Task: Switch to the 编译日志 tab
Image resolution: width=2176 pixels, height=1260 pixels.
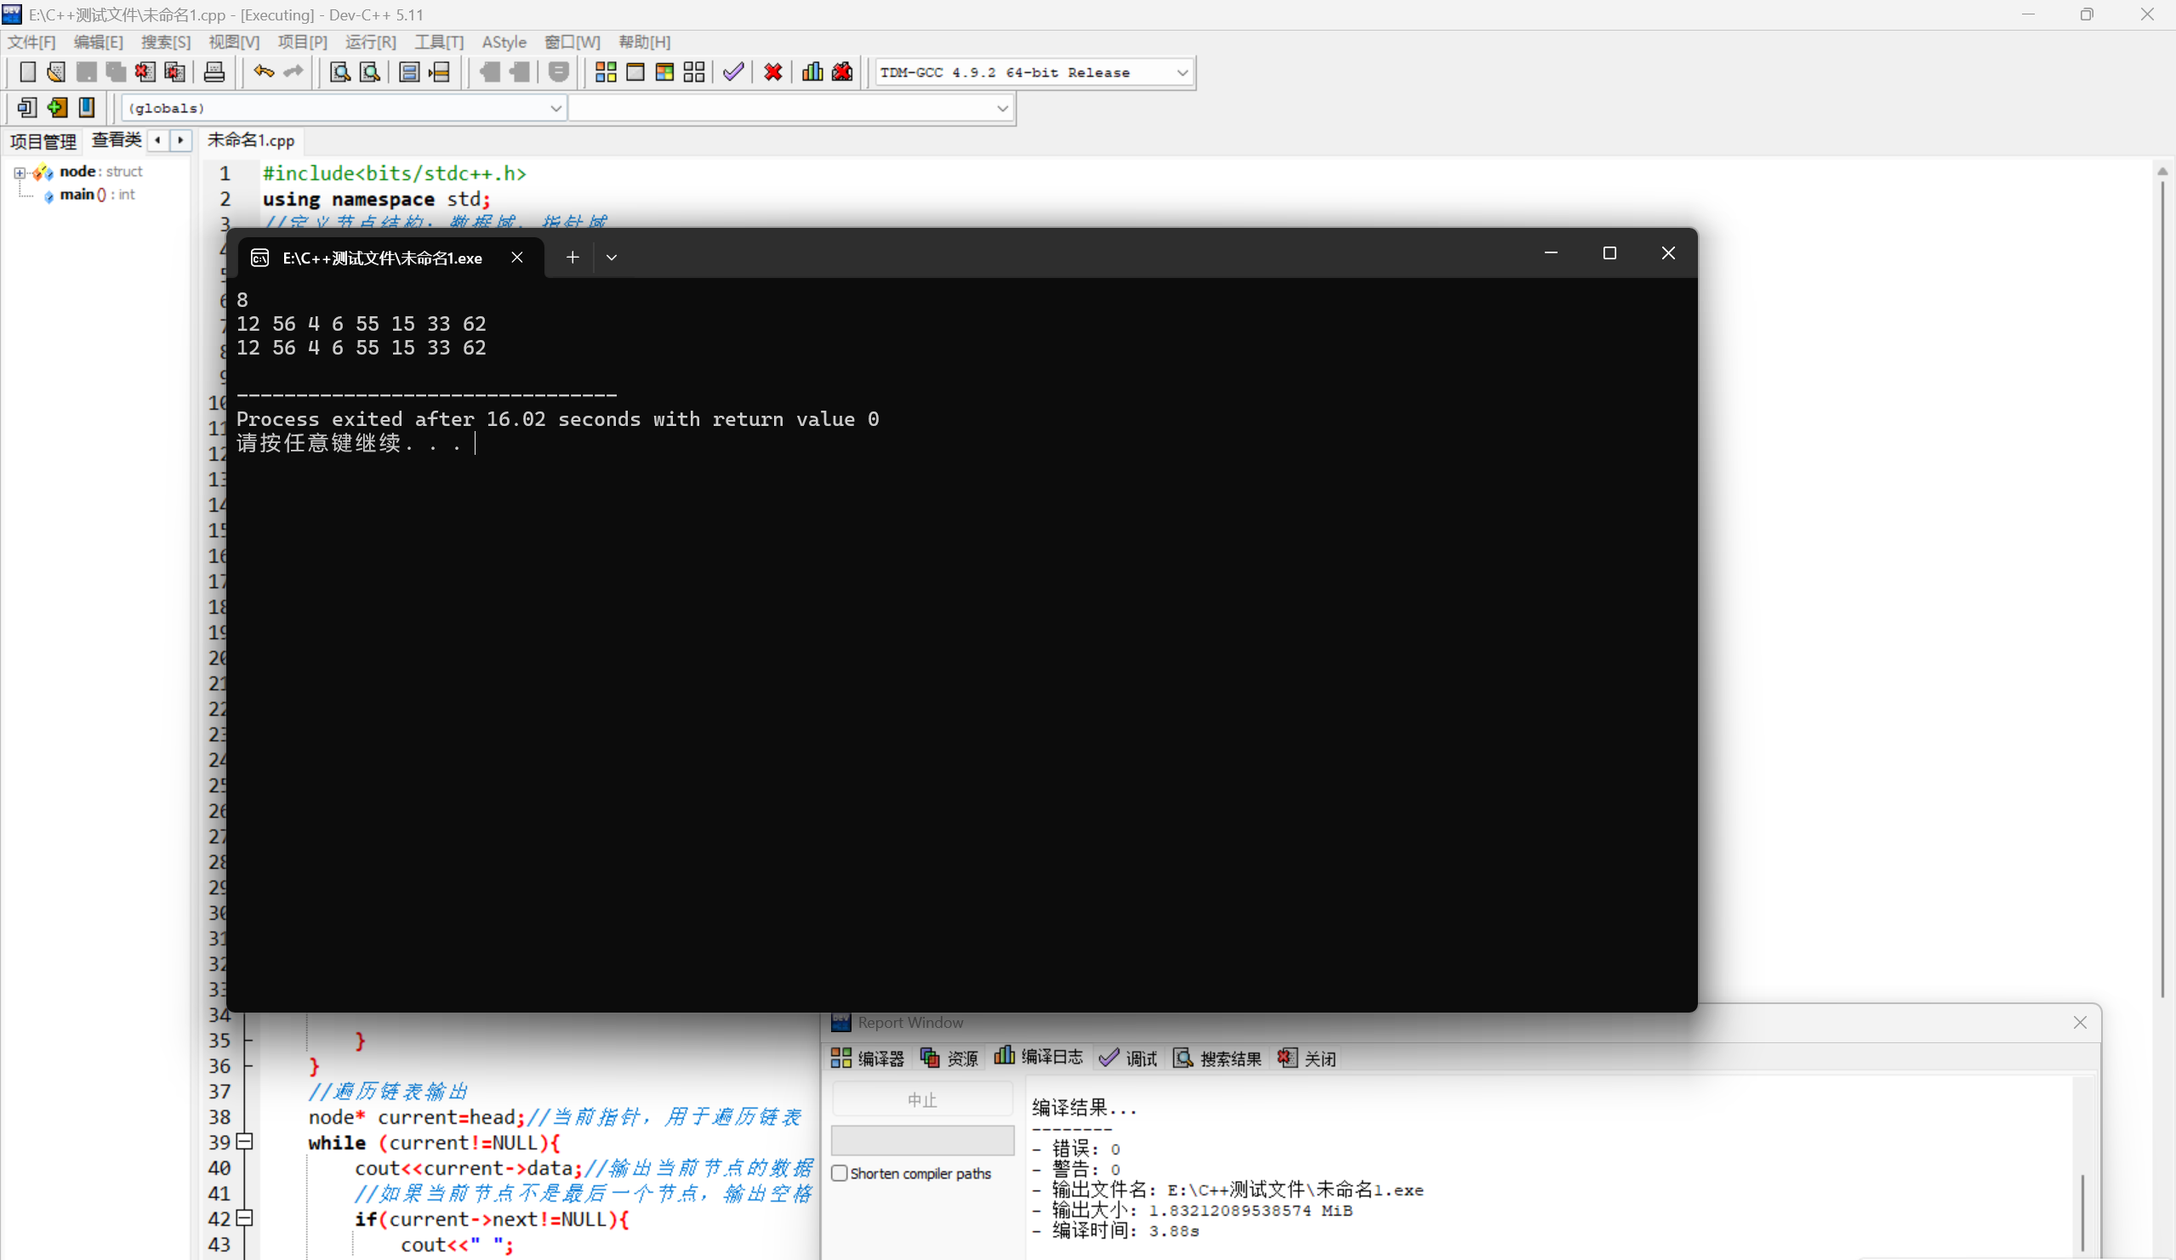Action: (x=1039, y=1057)
